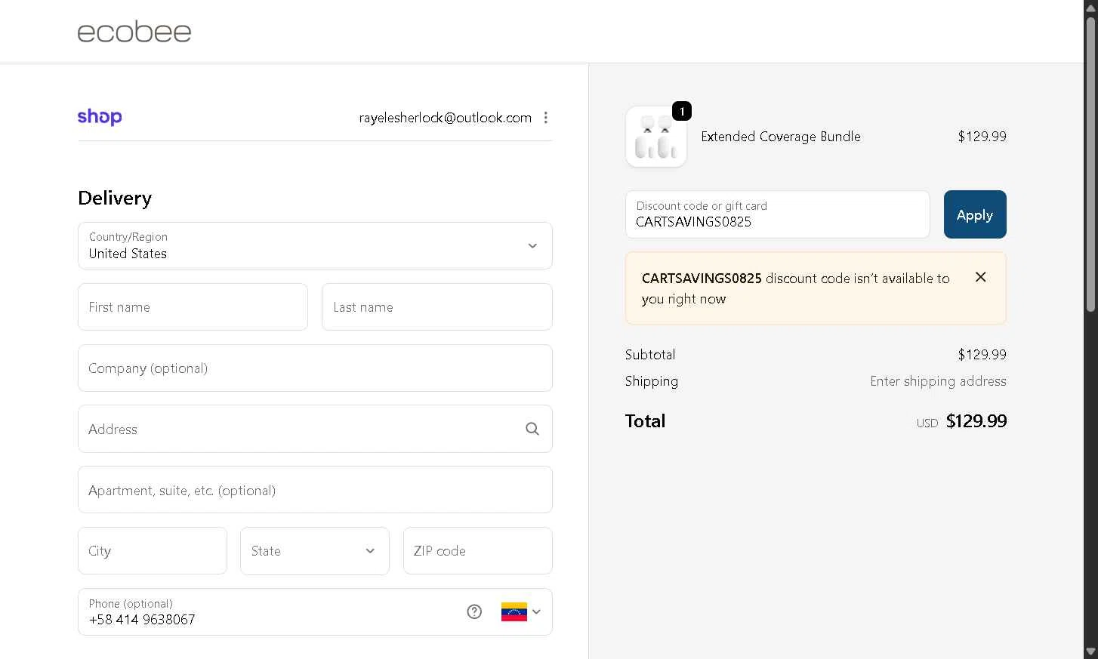Click the address search magnifier icon

click(x=532, y=429)
